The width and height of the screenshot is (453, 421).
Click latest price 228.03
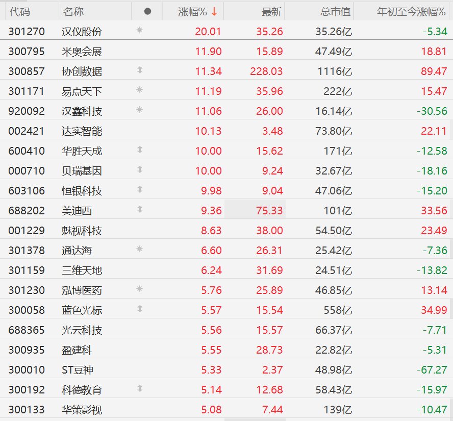click(266, 71)
